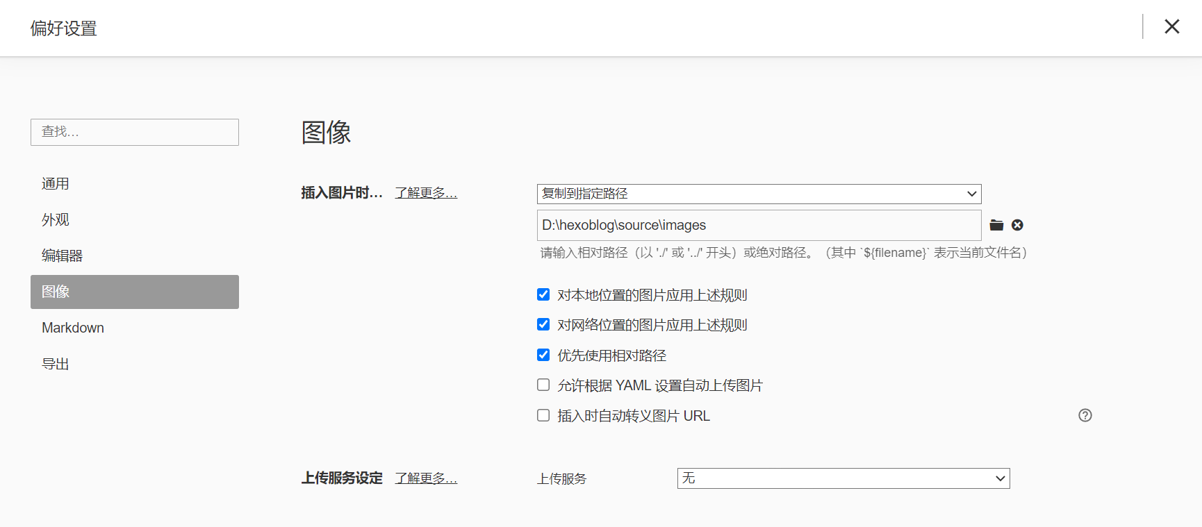Enable auto-escape image URL on insert
Image resolution: width=1202 pixels, height=527 pixels.
(x=543, y=415)
